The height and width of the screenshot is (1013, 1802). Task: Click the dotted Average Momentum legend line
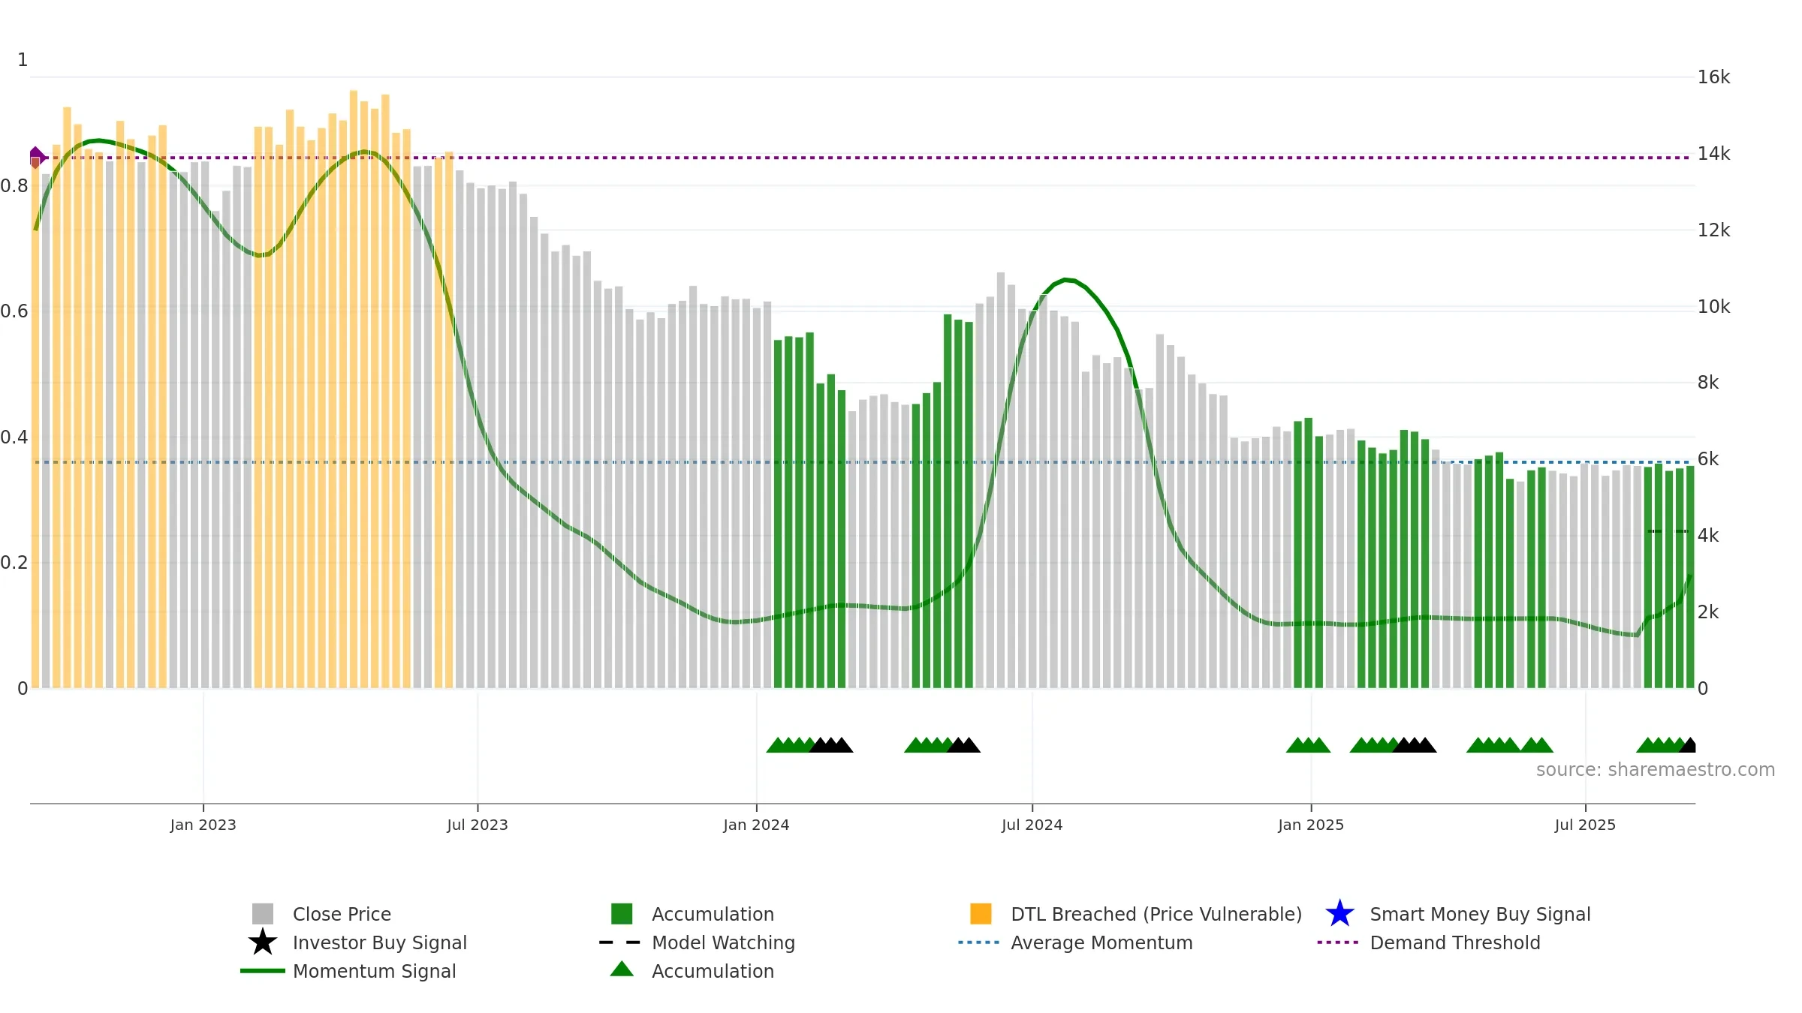pyautogui.click(x=979, y=942)
